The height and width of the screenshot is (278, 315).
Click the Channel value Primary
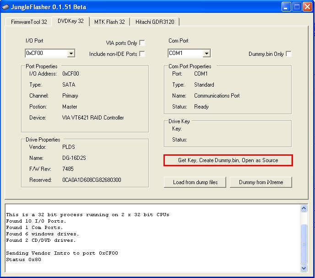click(x=70, y=96)
